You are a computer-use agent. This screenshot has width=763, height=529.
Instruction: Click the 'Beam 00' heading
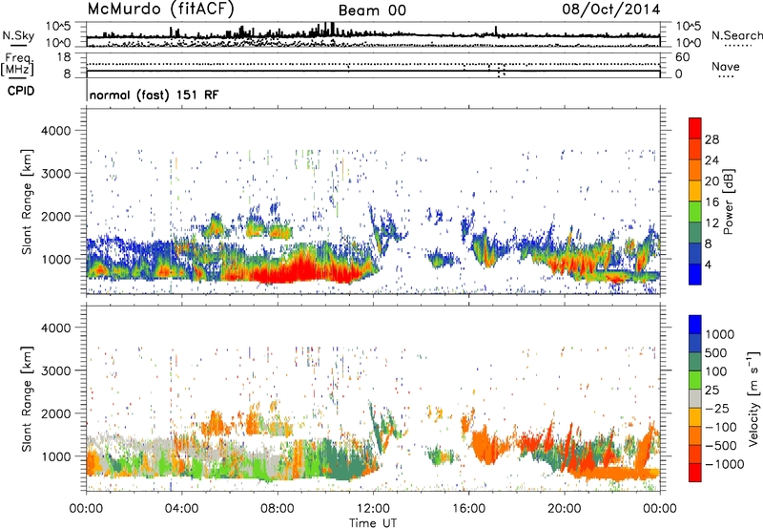click(x=372, y=11)
